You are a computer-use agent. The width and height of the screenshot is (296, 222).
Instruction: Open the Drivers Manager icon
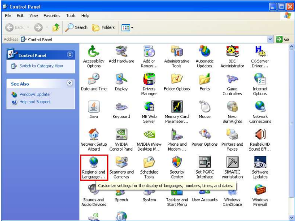149,84
